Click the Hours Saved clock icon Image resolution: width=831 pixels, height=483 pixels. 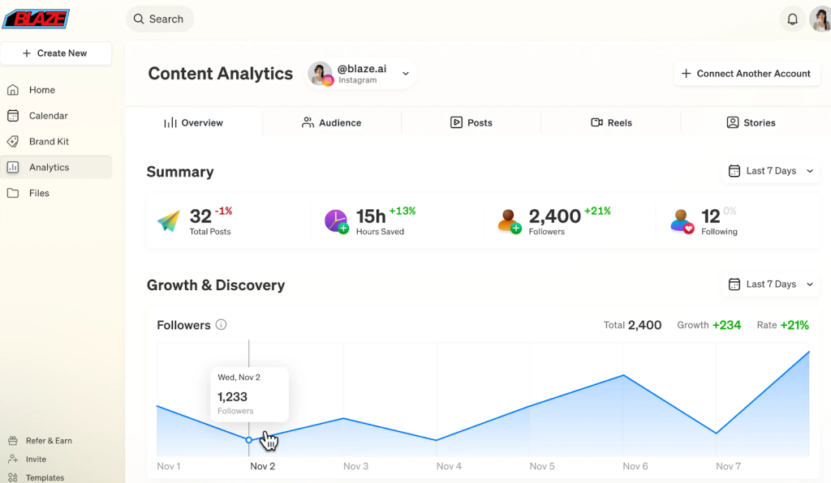(x=336, y=220)
